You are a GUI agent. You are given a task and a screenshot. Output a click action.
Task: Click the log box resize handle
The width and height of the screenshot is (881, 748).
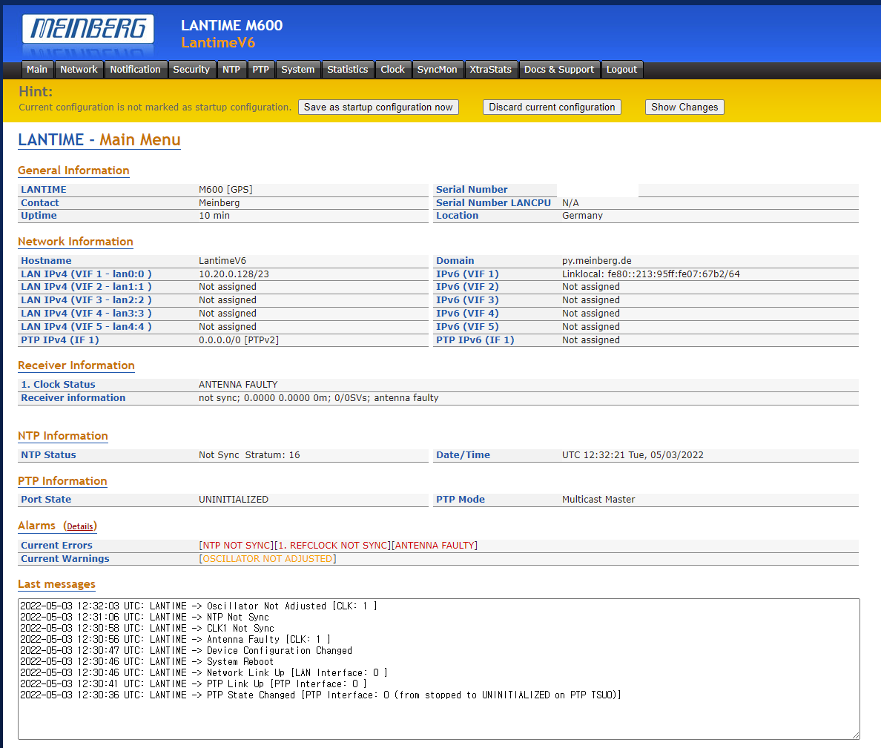tap(855, 735)
